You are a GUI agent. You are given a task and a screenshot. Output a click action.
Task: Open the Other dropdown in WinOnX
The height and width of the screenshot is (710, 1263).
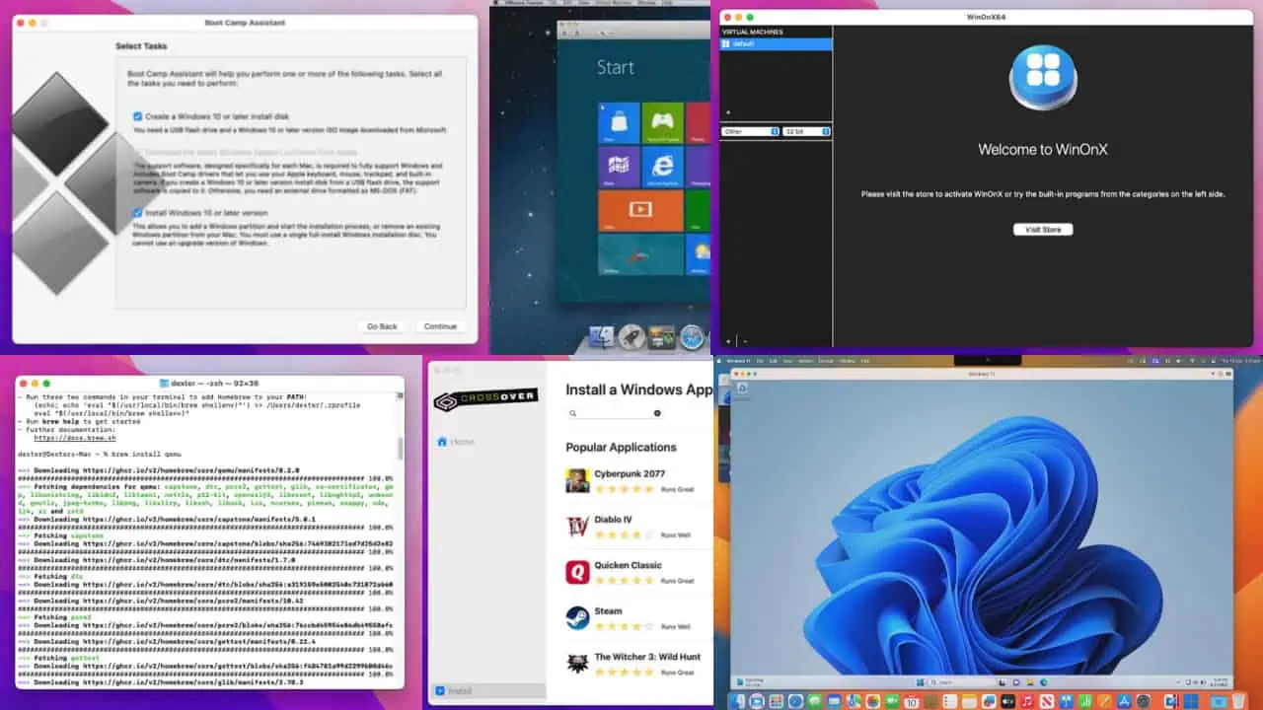click(750, 131)
